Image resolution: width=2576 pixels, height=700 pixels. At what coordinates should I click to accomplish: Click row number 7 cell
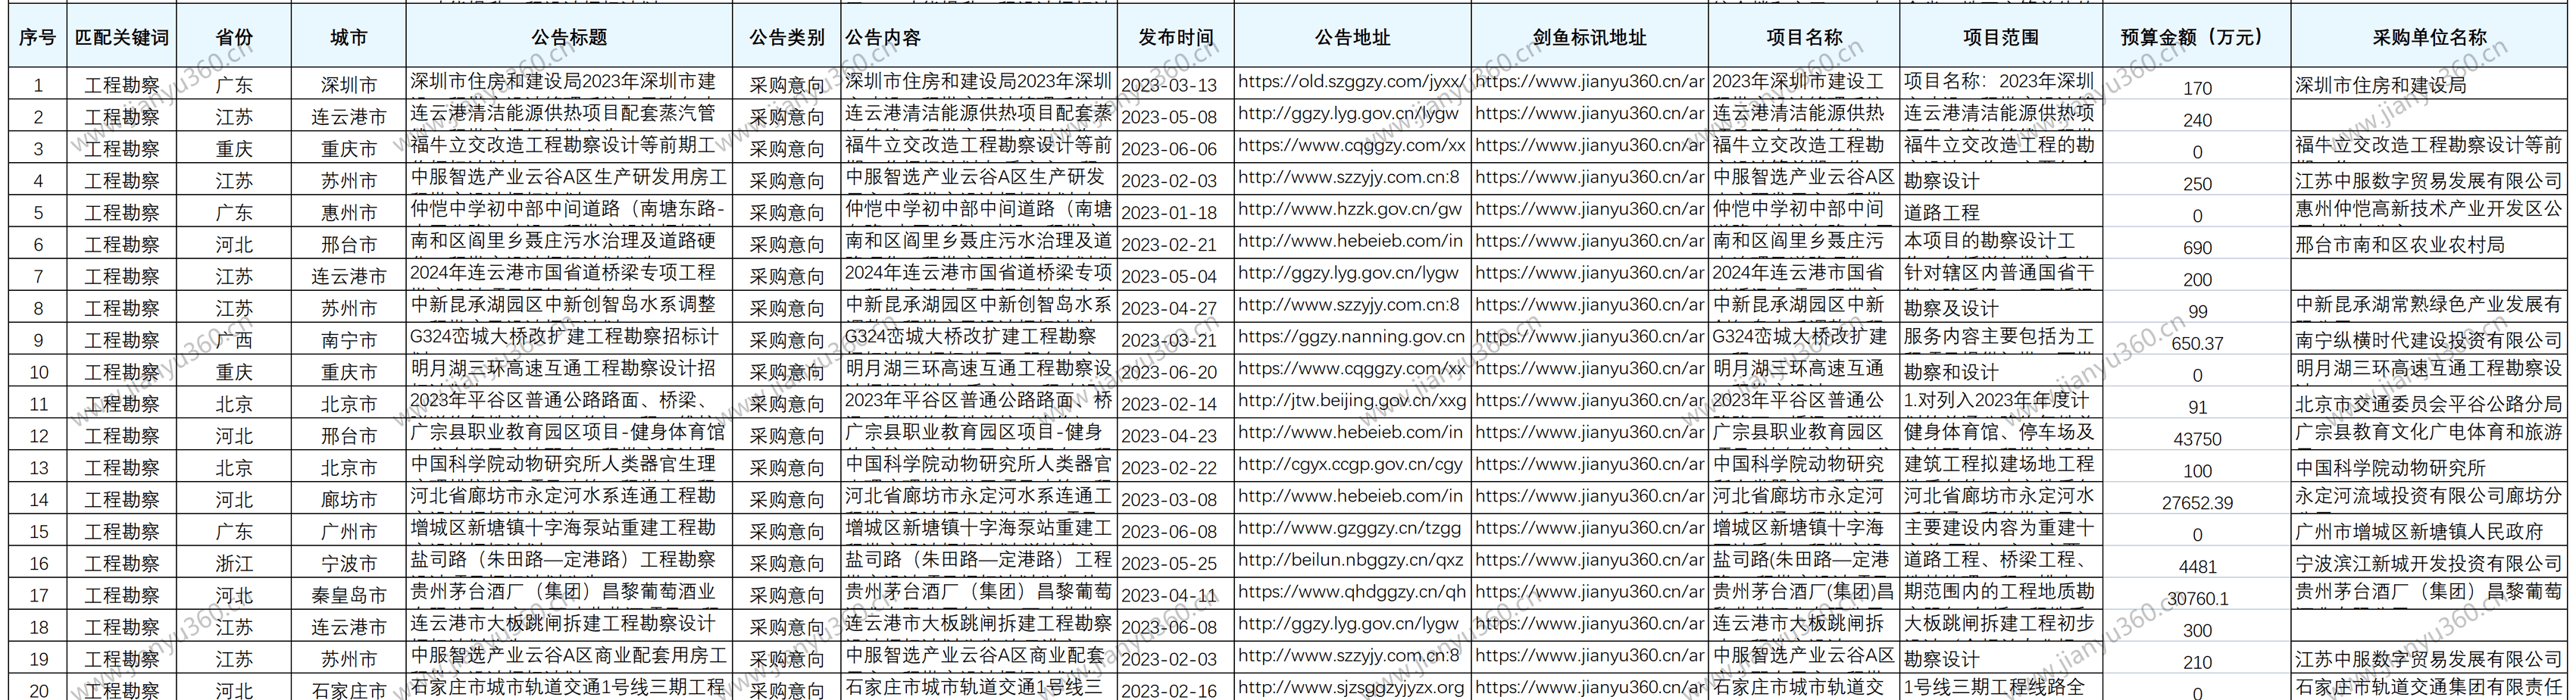[38, 276]
